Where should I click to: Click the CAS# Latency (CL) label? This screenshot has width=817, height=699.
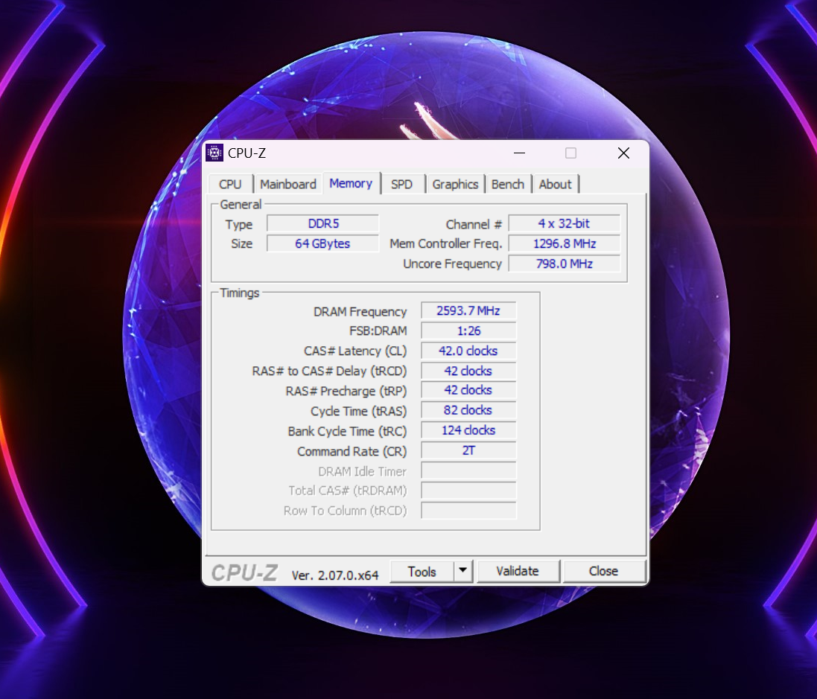(355, 351)
